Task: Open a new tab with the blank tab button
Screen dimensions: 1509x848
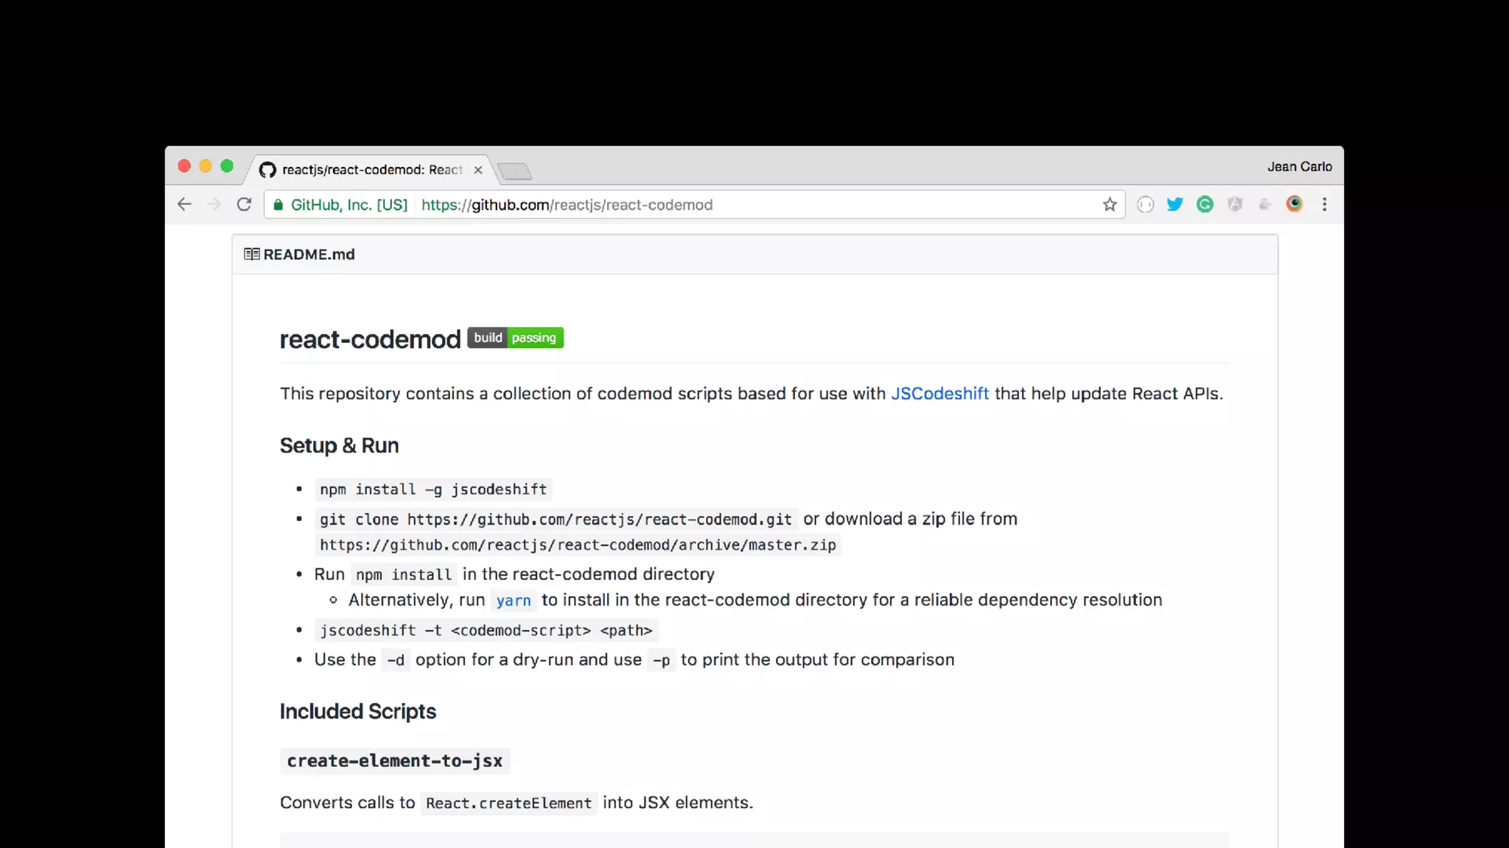Action: click(514, 172)
